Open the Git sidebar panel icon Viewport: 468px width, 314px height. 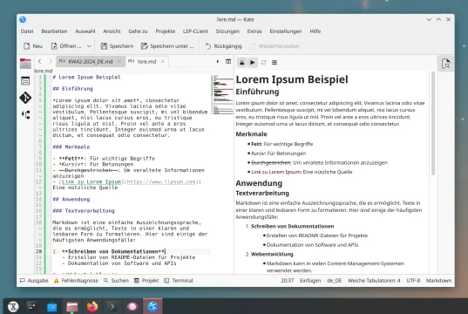[x=25, y=98]
